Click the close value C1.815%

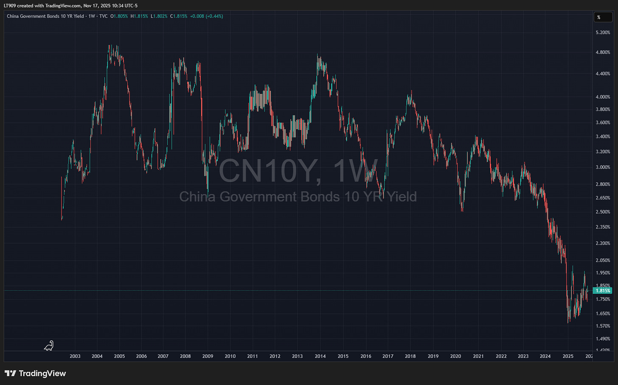179,16
